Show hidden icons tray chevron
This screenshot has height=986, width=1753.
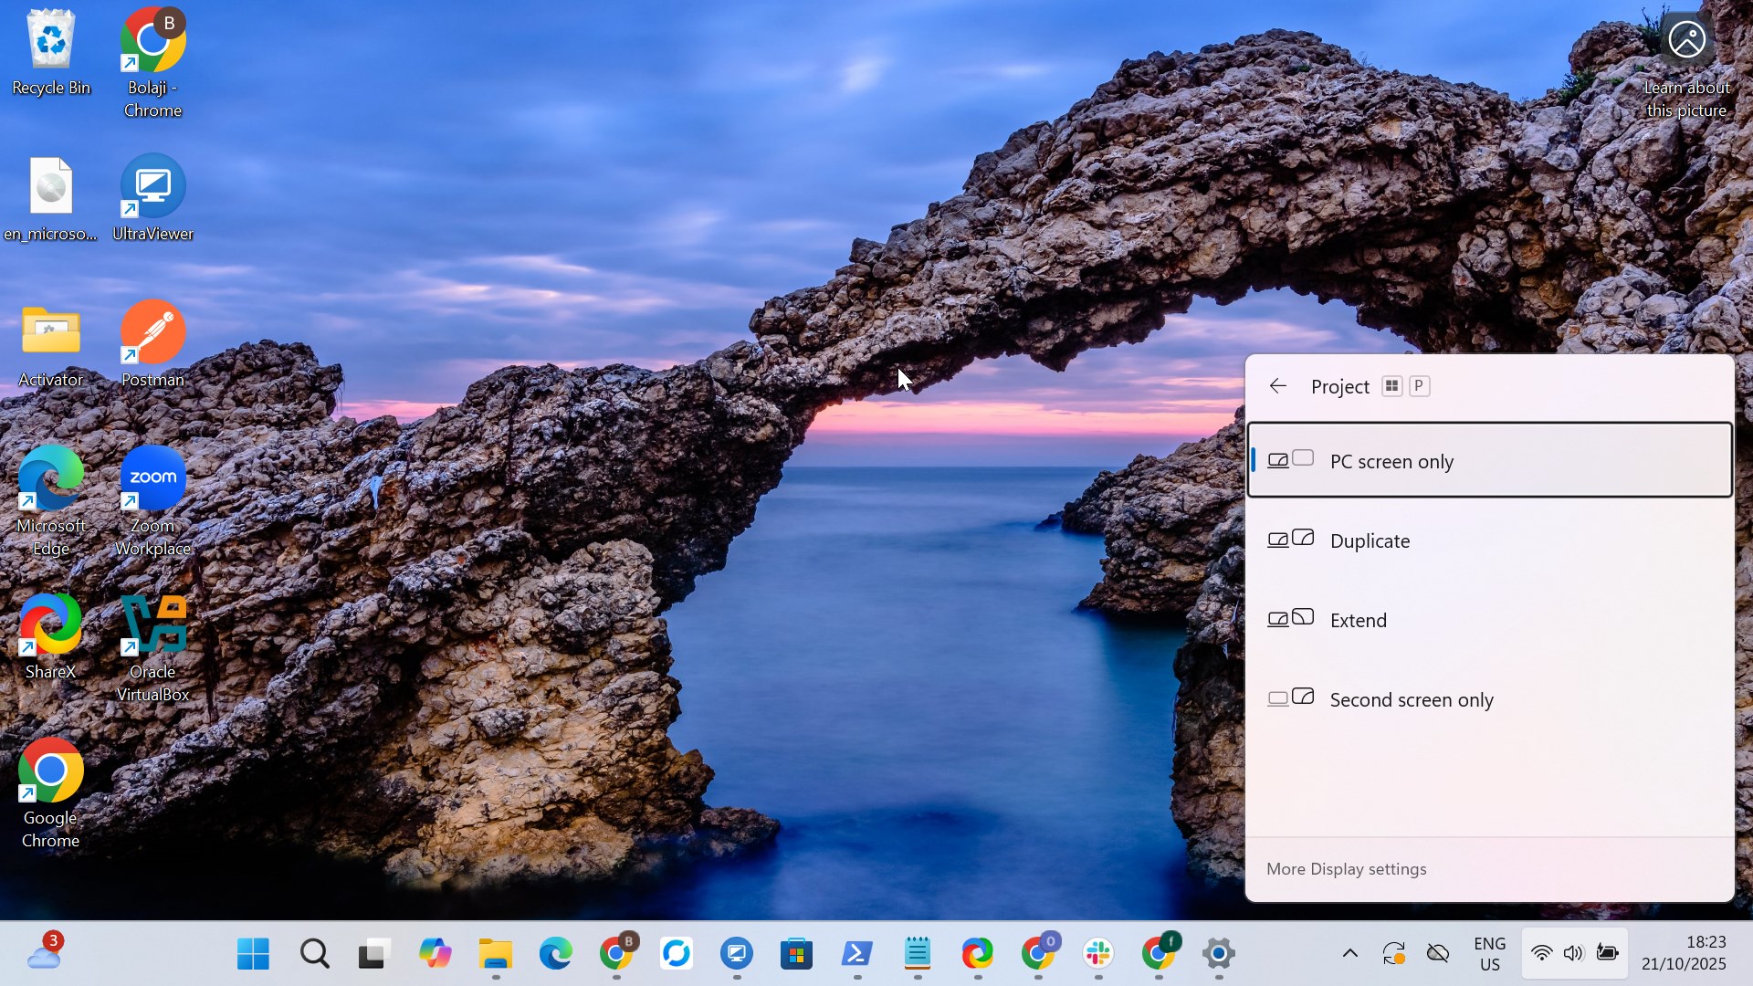[x=1349, y=954]
